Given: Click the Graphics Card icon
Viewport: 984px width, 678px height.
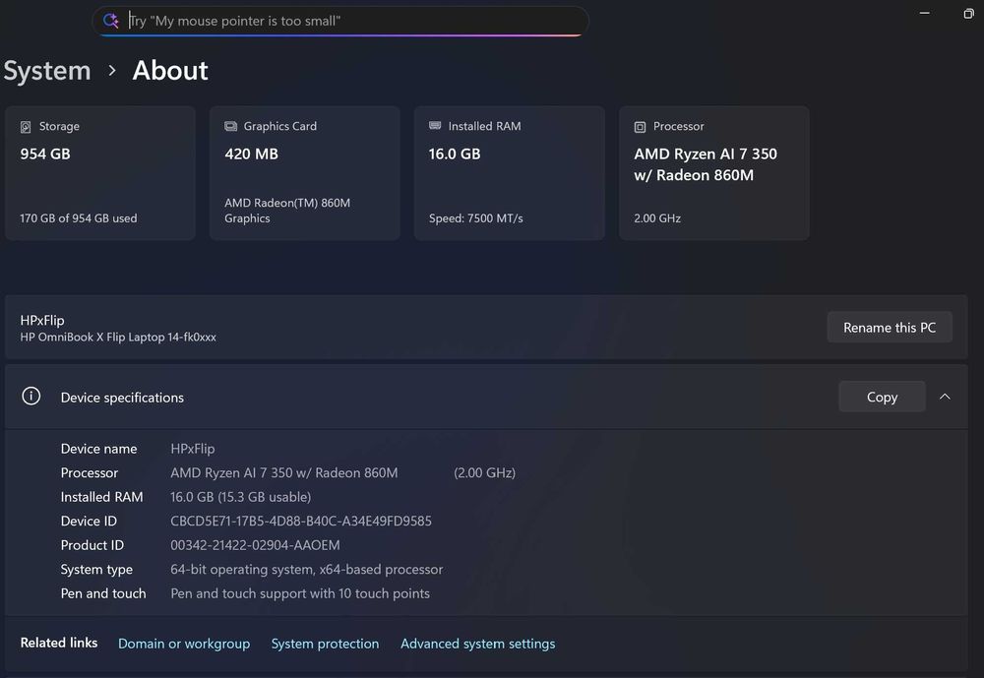Looking at the screenshot, I should [230, 126].
